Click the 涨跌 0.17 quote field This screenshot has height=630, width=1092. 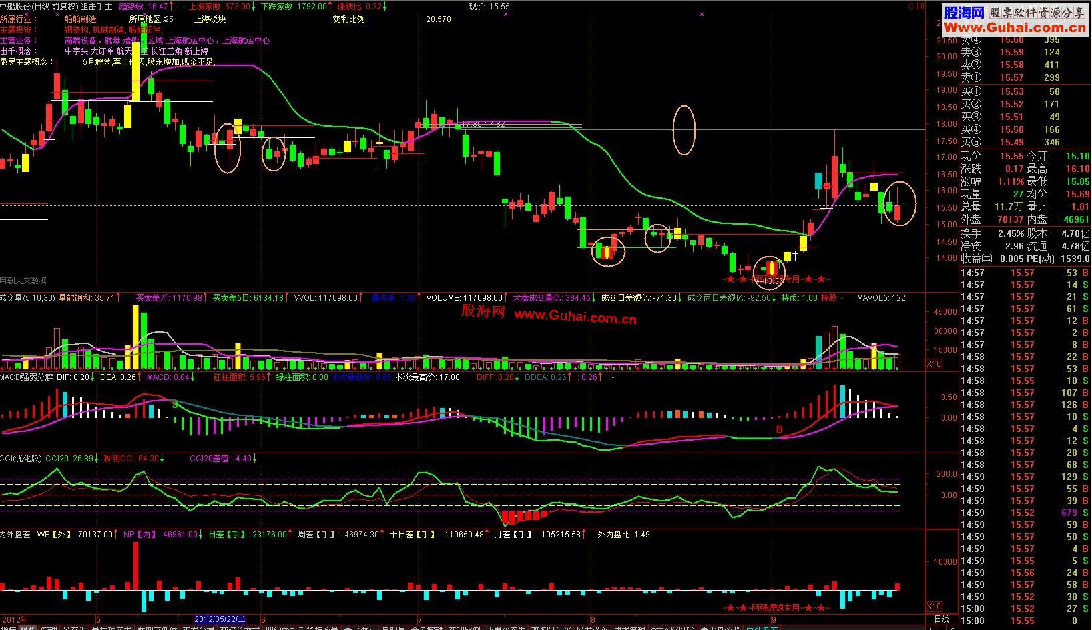click(x=993, y=169)
